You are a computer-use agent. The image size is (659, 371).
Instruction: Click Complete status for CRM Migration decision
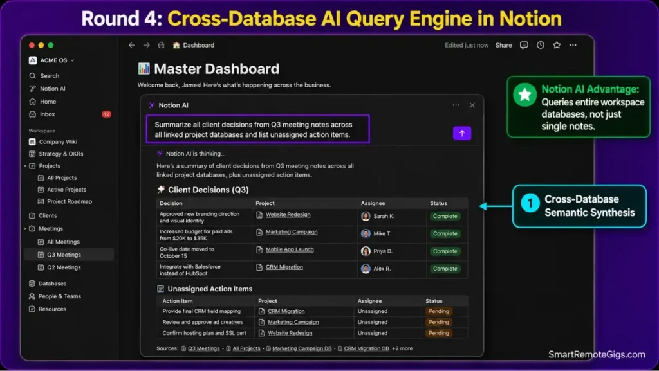445,269
